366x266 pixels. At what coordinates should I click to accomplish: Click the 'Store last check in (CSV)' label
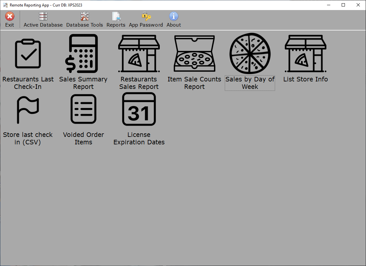[28, 139]
